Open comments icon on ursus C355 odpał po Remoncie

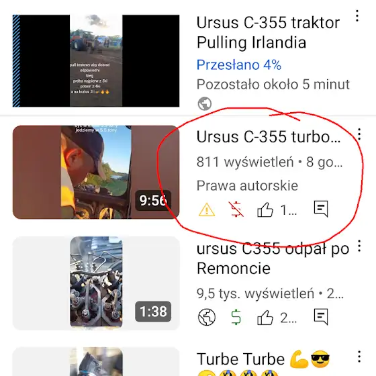[x=321, y=316]
